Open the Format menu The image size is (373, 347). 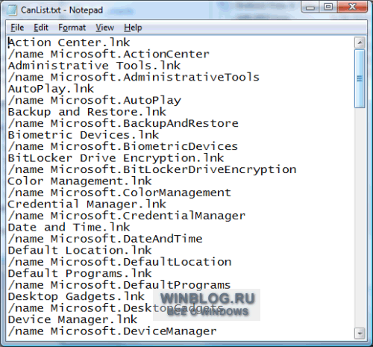point(72,28)
